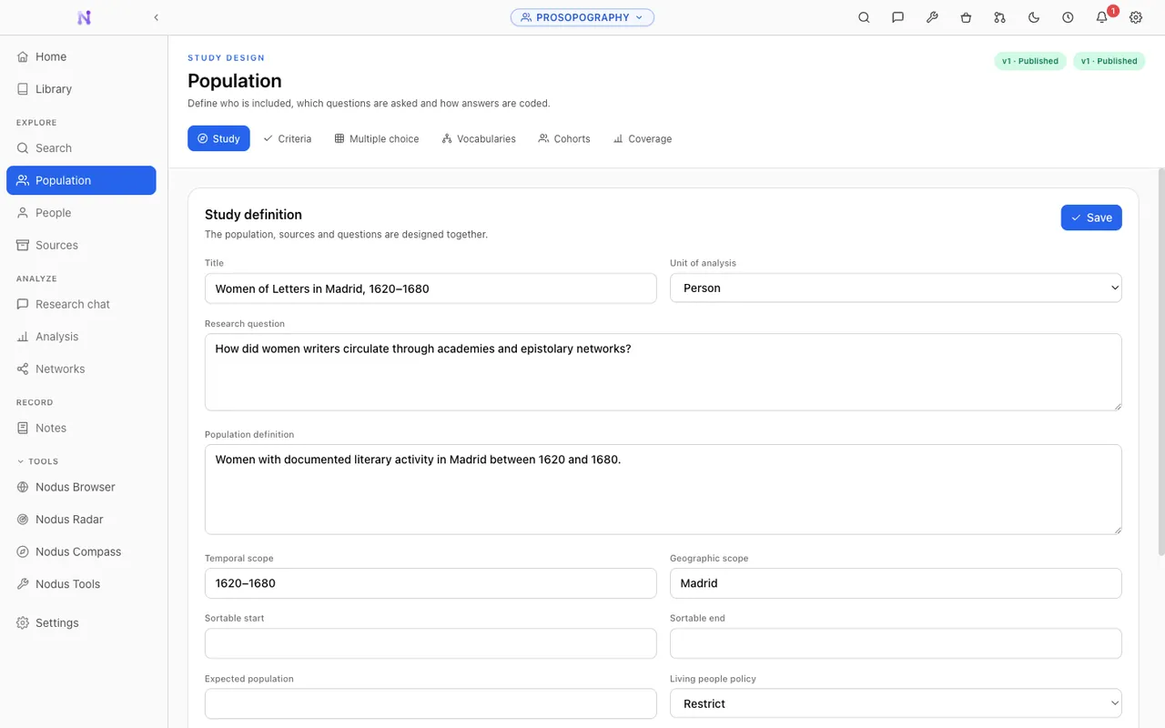The width and height of the screenshot is (1165, 728).
Task: Switch to the Cohorts tab
Action: 564,138
